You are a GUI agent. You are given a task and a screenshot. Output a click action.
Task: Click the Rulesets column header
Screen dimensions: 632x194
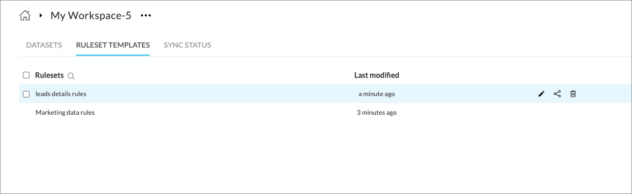point(49,75)
